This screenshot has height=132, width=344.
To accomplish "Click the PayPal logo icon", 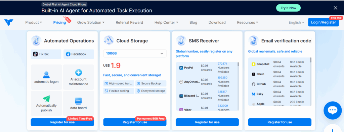I will 181,68.
